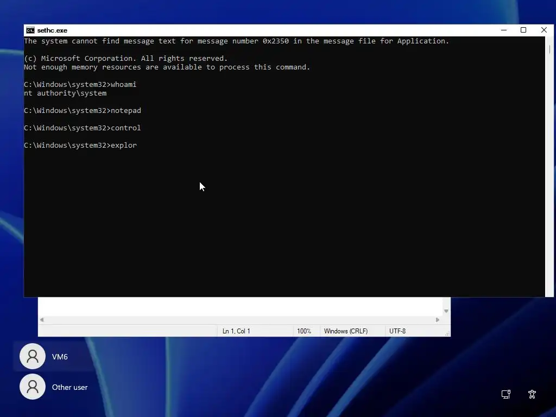The image size is (556, 417).
Task: Click 'Windows (CRLF)' in Notepad status bar
Action: [346, 331]
